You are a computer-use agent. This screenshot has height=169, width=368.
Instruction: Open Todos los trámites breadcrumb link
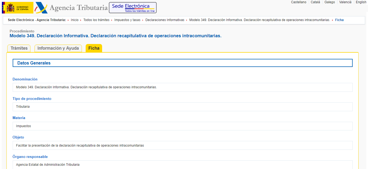click(96, 20)
